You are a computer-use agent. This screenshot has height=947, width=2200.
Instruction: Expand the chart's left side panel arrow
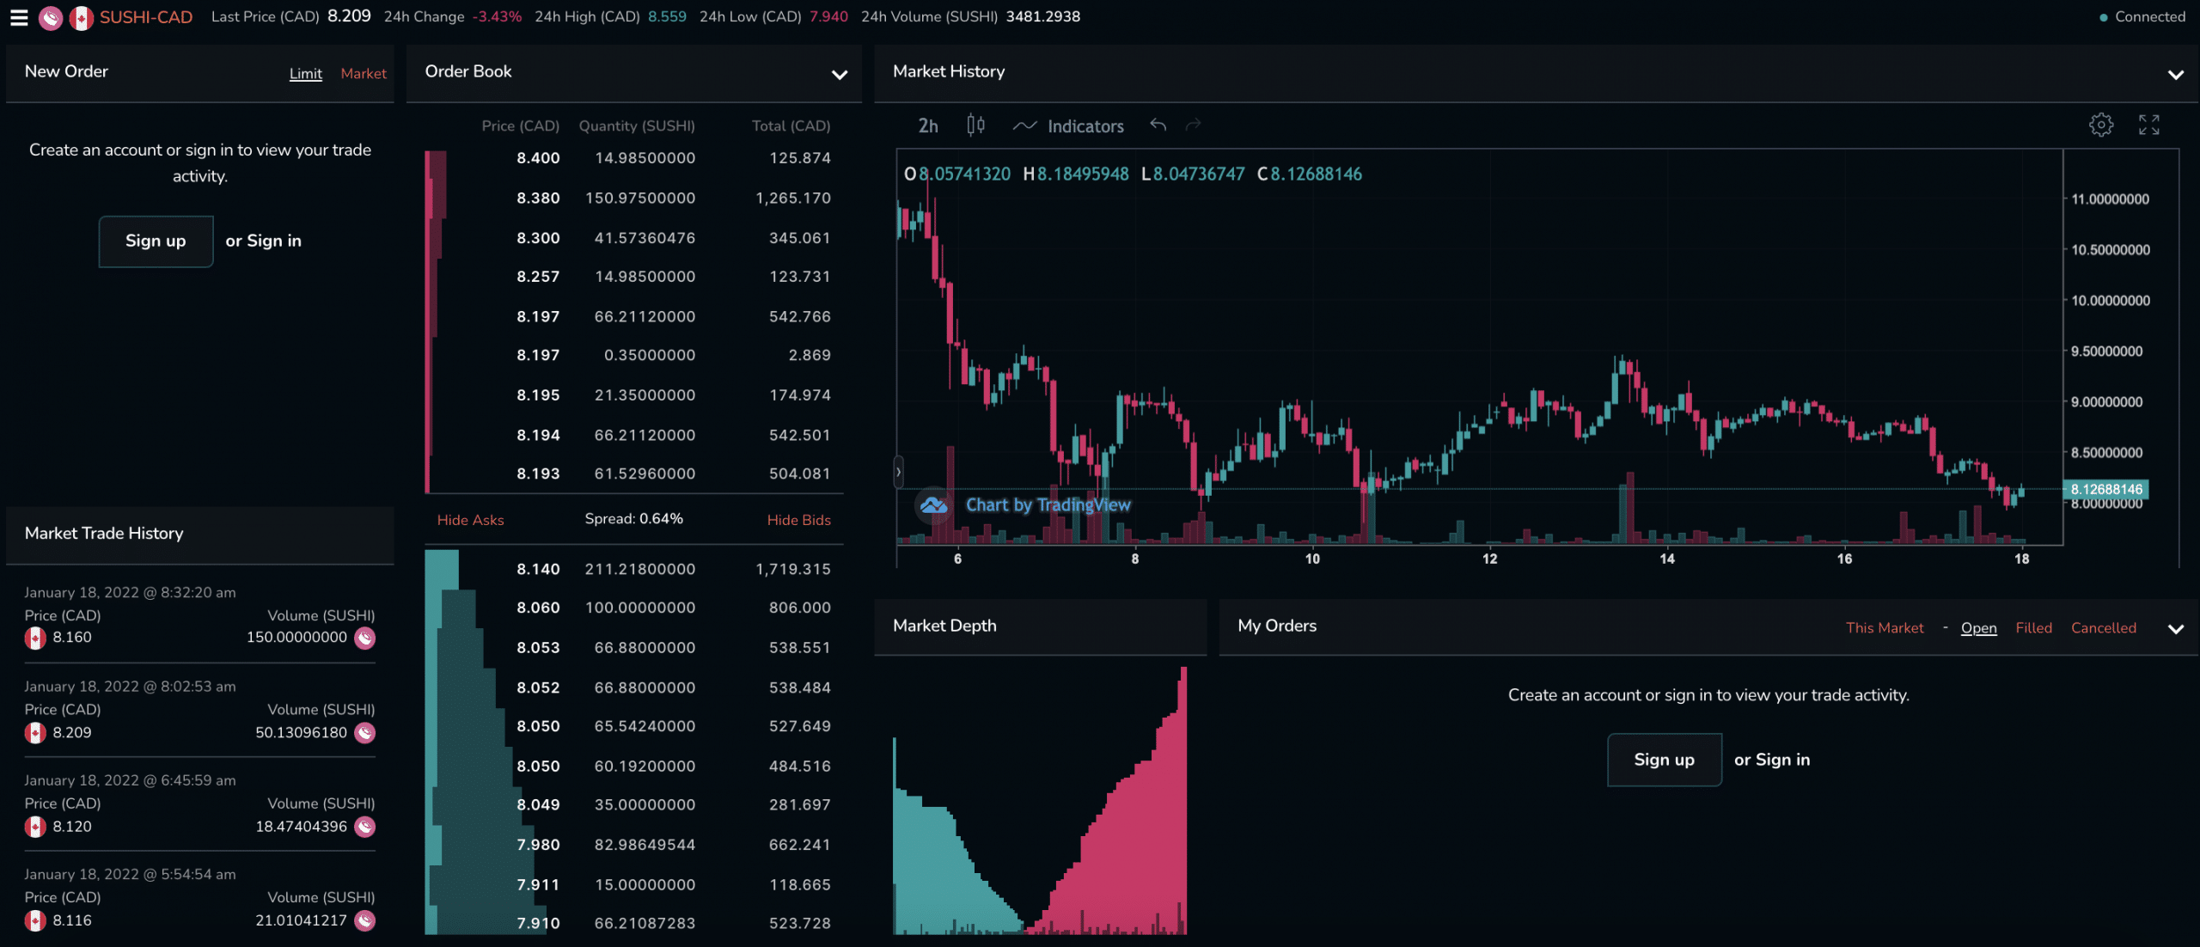coord(898,472)
